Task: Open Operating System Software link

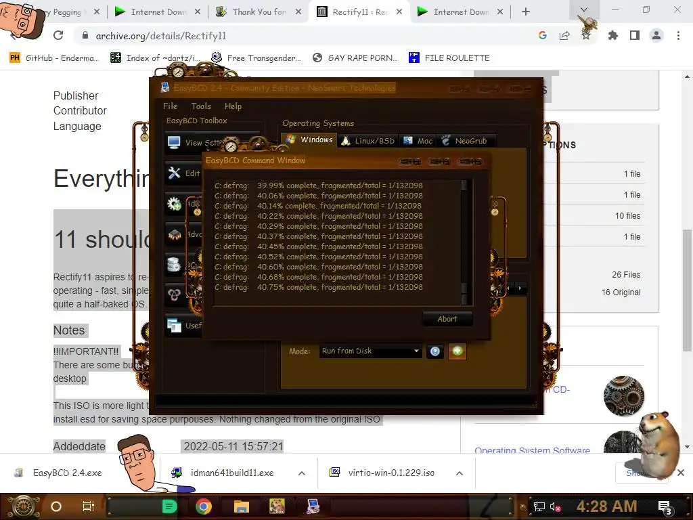Action: (532, 450)
